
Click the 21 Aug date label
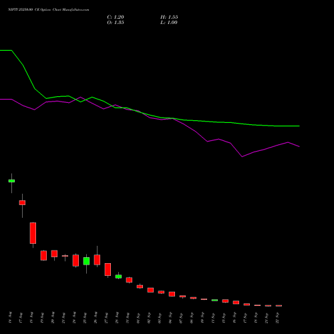click(63, 317)
